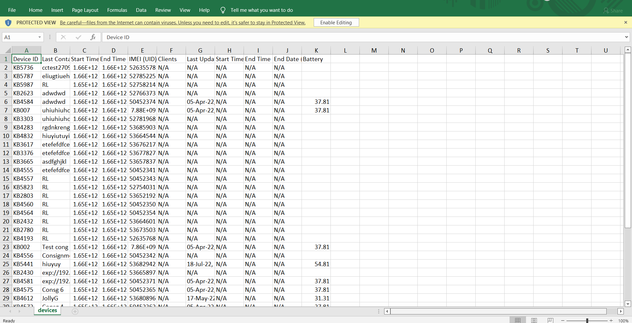Click the Protected View shield icon
This screenshot has width=632, height=323.
pyautogui.click(x=8, y=23)
